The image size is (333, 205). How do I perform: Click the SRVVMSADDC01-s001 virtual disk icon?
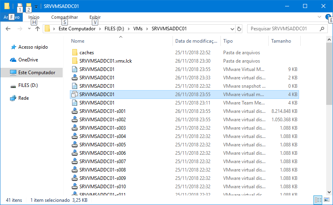pos(75,111)
